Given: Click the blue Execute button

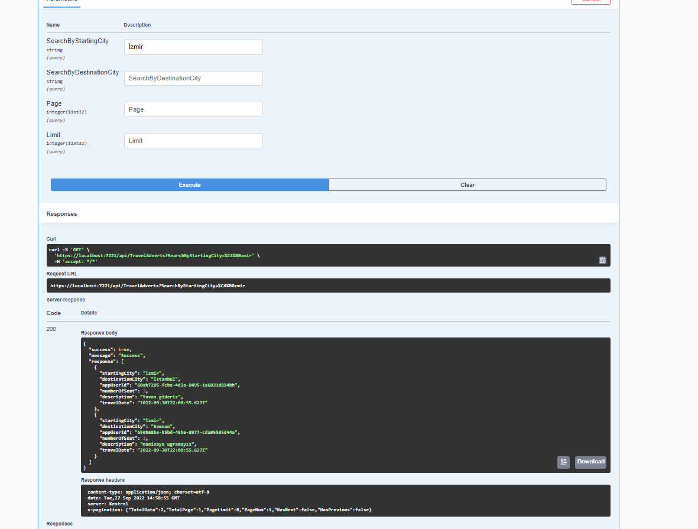Looking at the screenshot, I should (x=189, y=184).
